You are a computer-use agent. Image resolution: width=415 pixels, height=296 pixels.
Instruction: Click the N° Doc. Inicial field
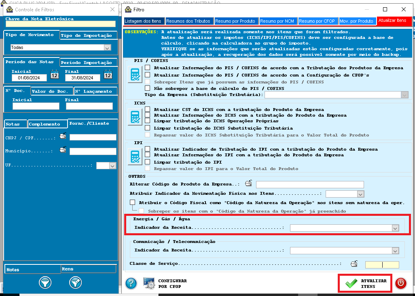pyautogui.click(x=36, y=106)
